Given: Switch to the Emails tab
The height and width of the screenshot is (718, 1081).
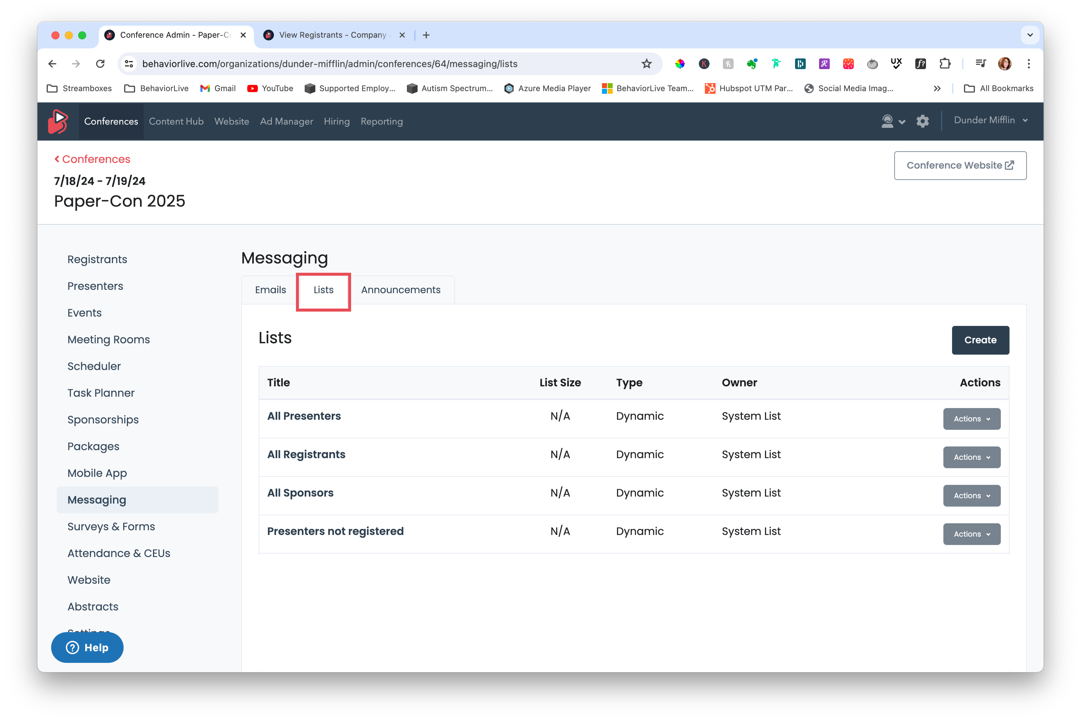Looking at the screenshot, I should click(270, 290).
